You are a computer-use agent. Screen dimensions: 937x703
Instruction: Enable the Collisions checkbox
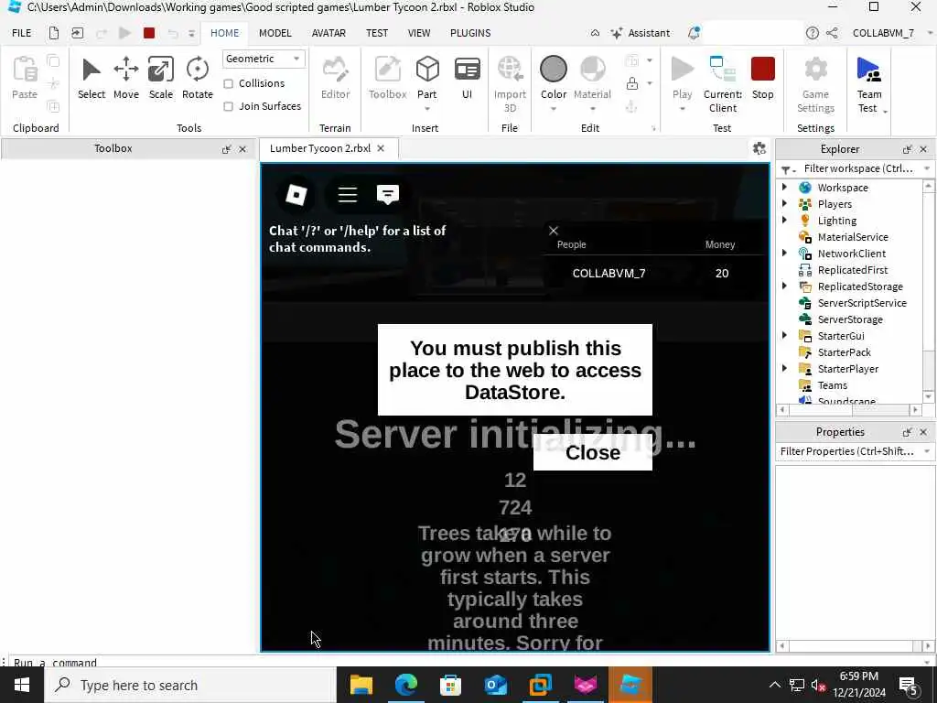tap(228, 83)
